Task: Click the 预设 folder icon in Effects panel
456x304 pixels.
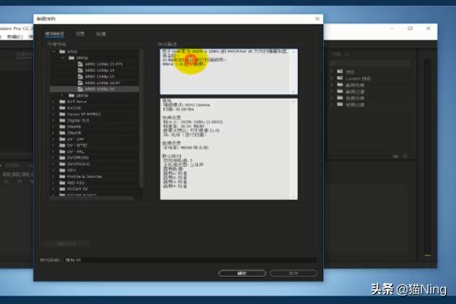Action: pyautogui.click(x=340, y=71)
